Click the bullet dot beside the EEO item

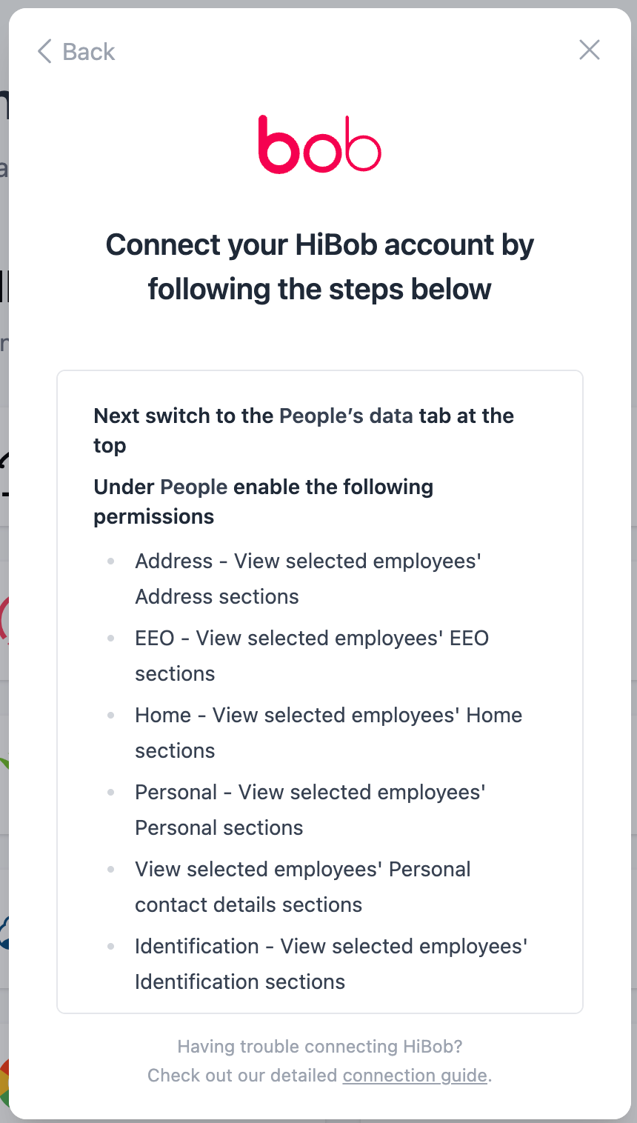tap(110, 639)
